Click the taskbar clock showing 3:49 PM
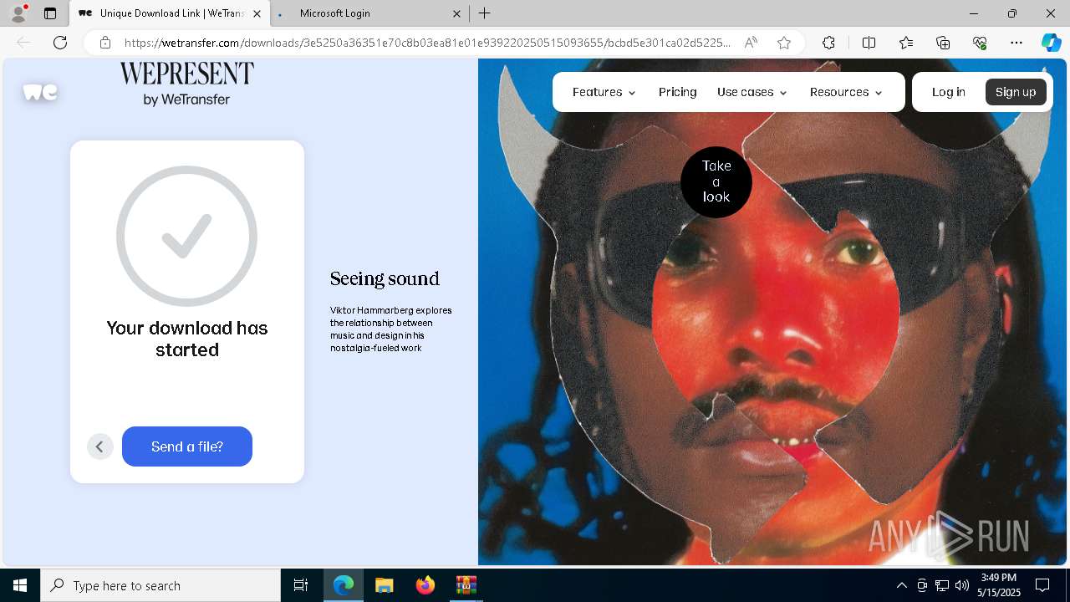Screen dimensions: 1070x602 1000,585
